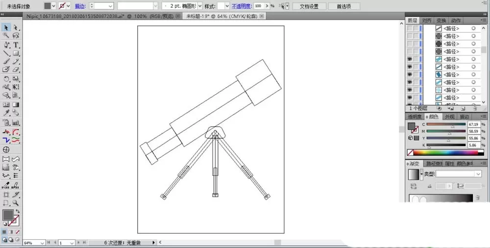Image resolution: width=490 pixels, height=248 pixels.
Task: Hide the path with tilted rectangle thumbnail
Action: (409, 74)
